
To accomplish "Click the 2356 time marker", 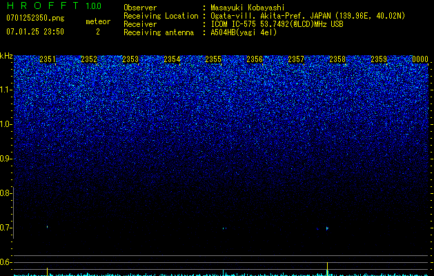I will click(255, 59).
